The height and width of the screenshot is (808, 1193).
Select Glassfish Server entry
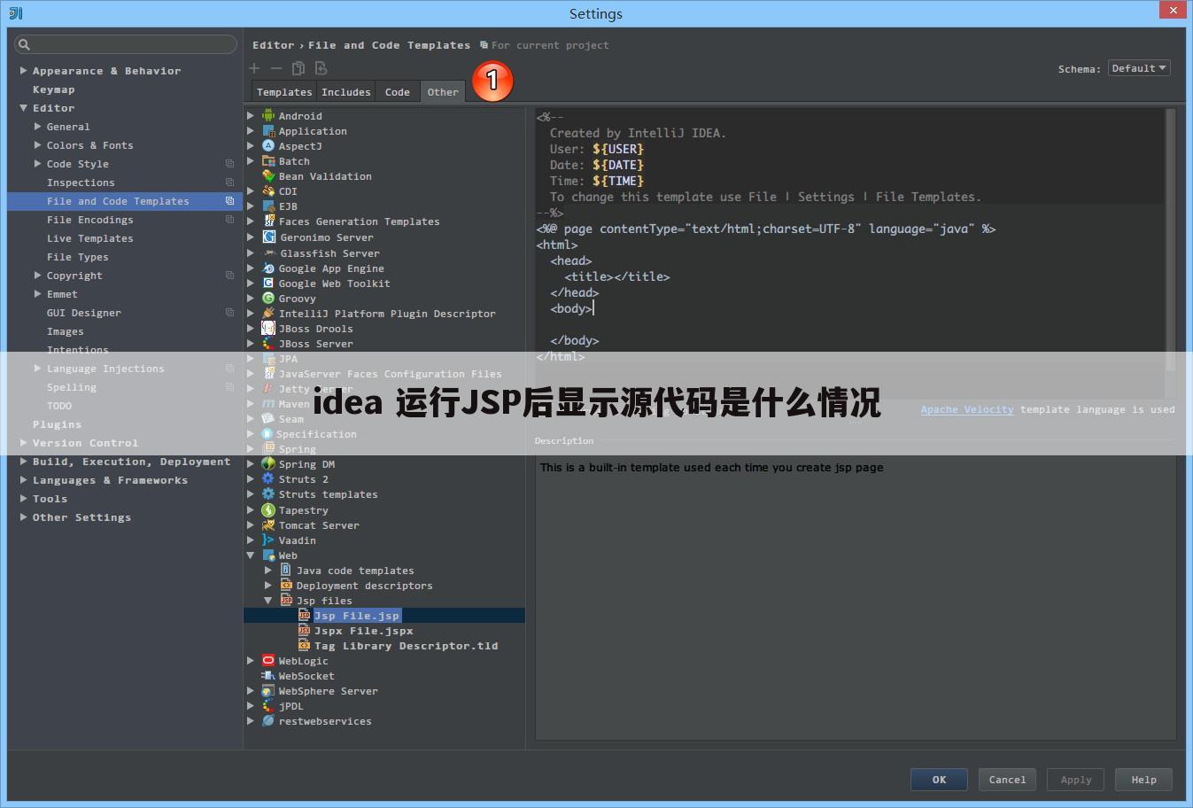pyautogui.click(x=329, y=252)
